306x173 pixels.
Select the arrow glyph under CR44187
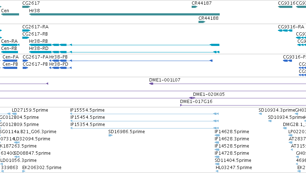195,7
